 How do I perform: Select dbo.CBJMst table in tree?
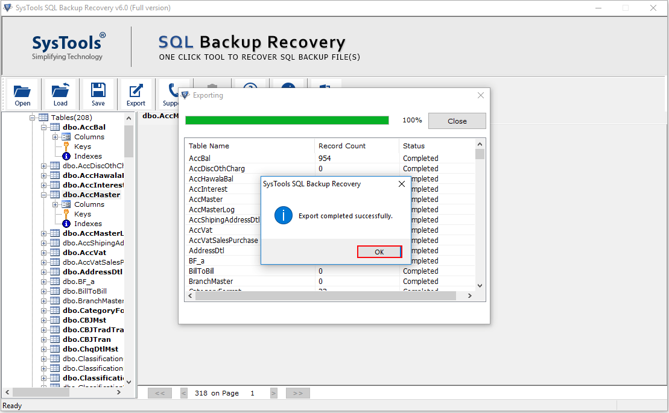click(x=84, y=320)
